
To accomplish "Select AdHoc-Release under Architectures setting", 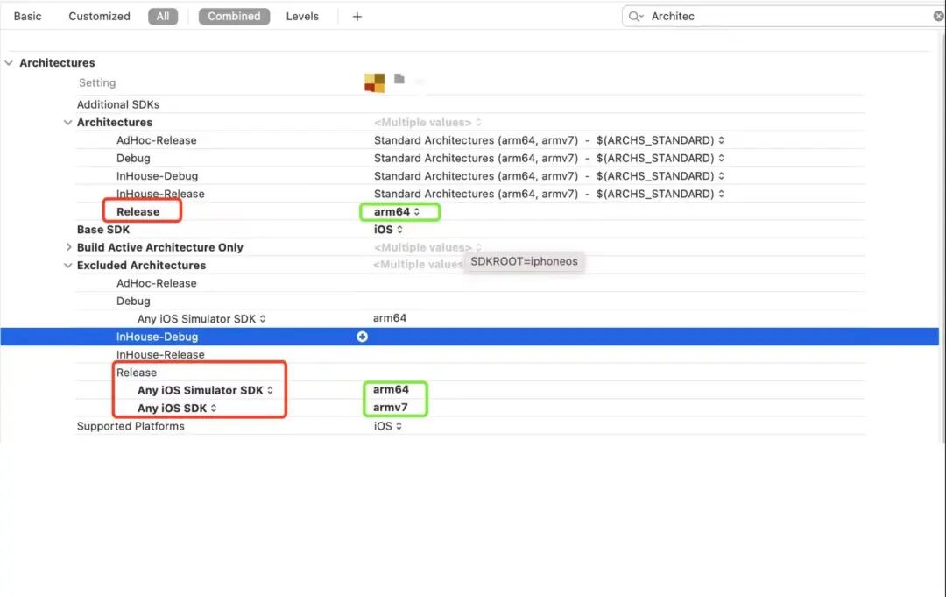I will [156, 140].
